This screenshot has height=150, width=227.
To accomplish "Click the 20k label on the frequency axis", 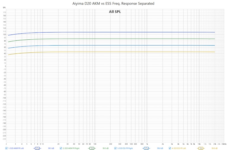I will [x=215, y=144].
